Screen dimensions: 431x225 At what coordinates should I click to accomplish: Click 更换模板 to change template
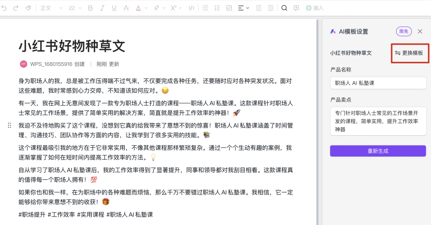coord(409,53)
